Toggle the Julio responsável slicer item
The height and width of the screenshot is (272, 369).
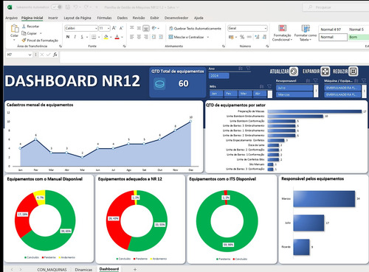click(x=294, y=88)
